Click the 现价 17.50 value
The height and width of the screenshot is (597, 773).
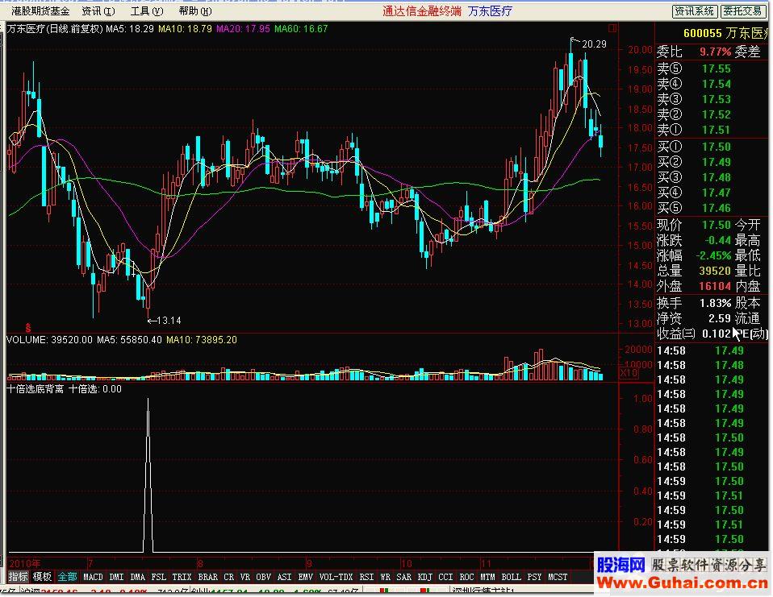tap(717, 225)
